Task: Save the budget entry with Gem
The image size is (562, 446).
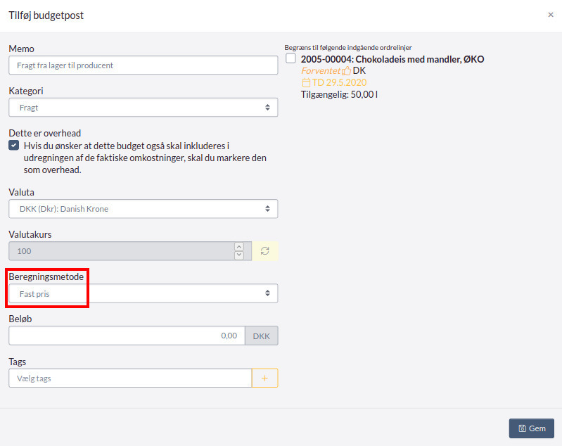Action: tap(532, 428)
